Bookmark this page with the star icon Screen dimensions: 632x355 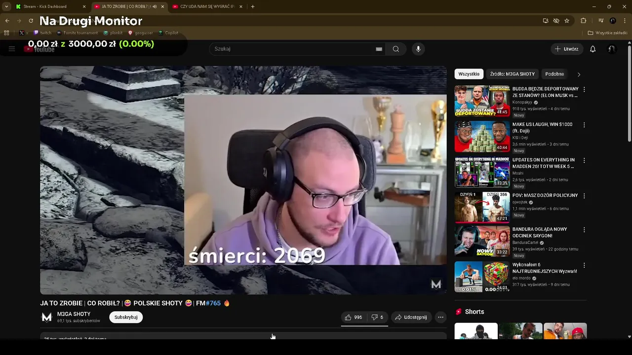point(567,21)
